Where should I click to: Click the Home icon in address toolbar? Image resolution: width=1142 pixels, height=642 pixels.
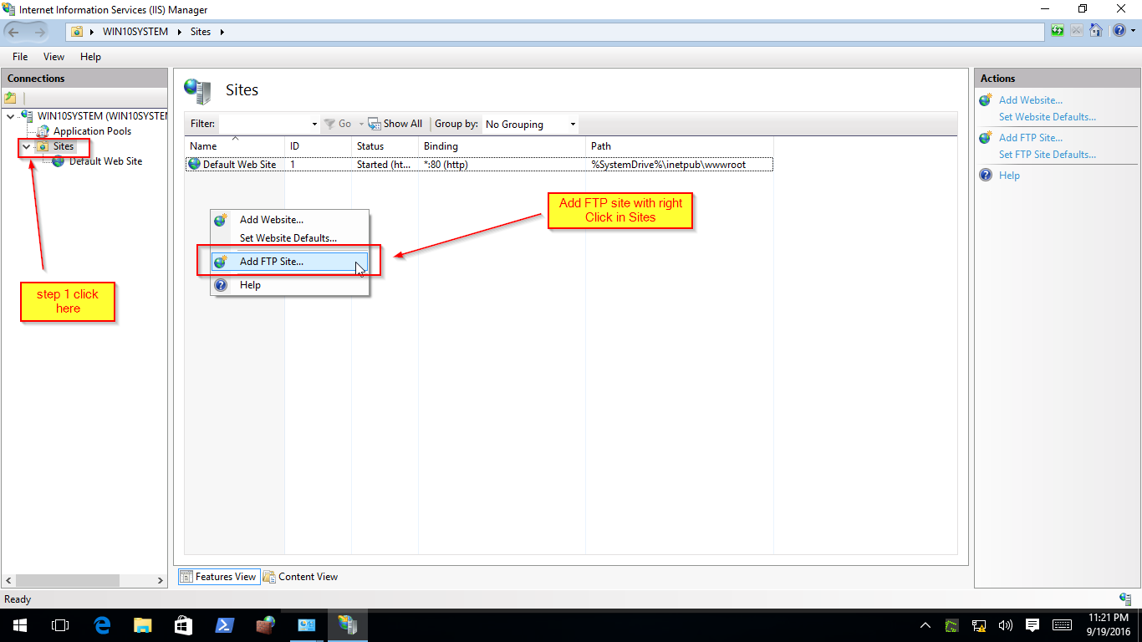1095,32
